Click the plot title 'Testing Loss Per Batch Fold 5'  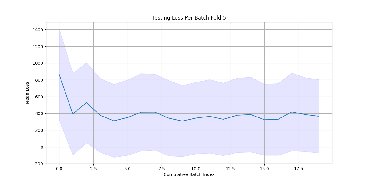[x=189, y=18]
